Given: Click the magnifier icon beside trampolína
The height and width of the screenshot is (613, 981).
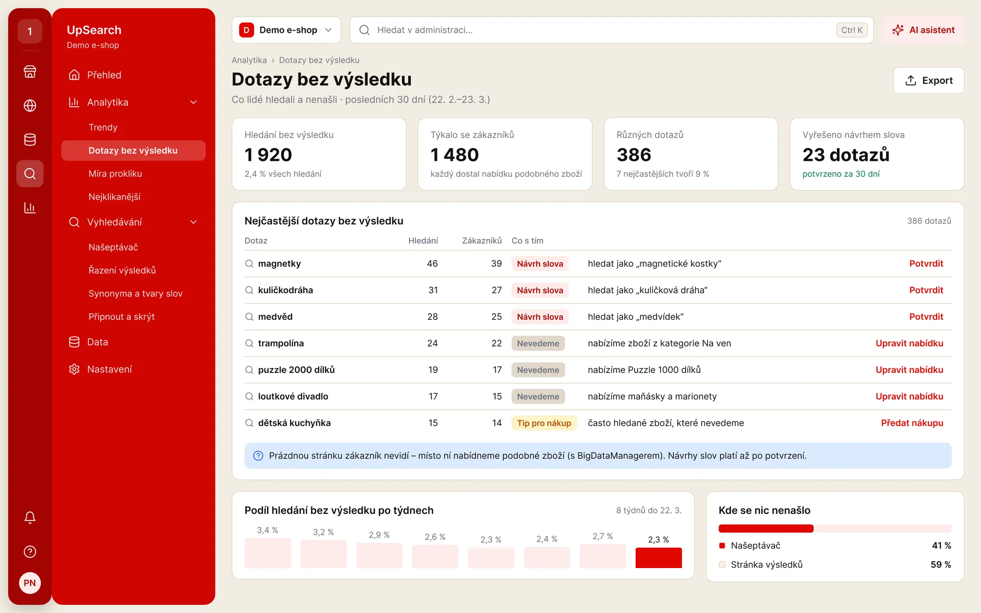Looking at the screenshot, I should pos(249,343).
